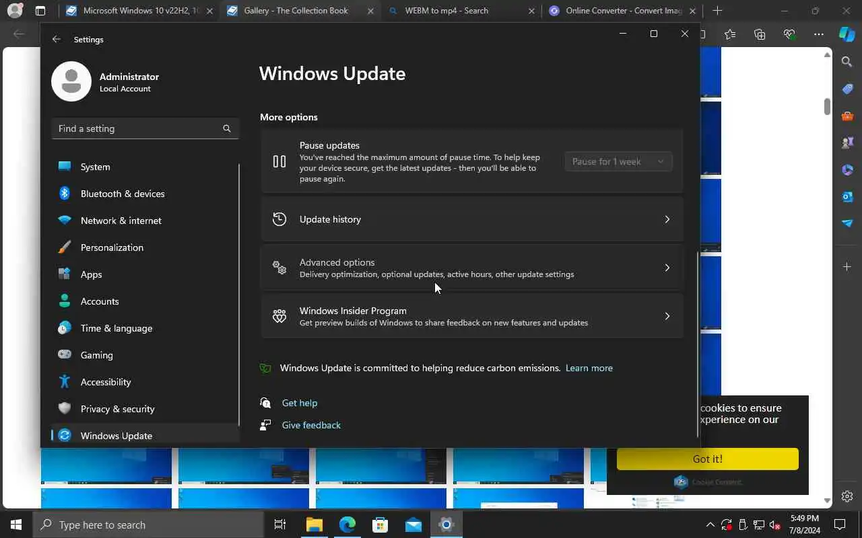This screenshot has height=538, width=862.
Task: Open Personalization settings
Action: tap(145, 247)
